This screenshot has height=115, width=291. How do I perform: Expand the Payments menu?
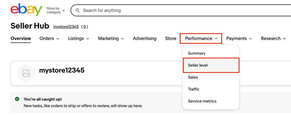tap(239, 38)
